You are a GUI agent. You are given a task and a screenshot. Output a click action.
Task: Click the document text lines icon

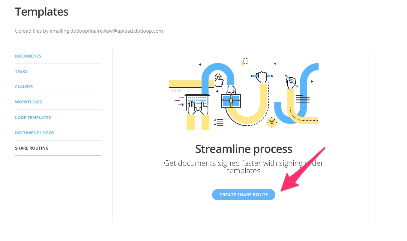coord(302,99)
